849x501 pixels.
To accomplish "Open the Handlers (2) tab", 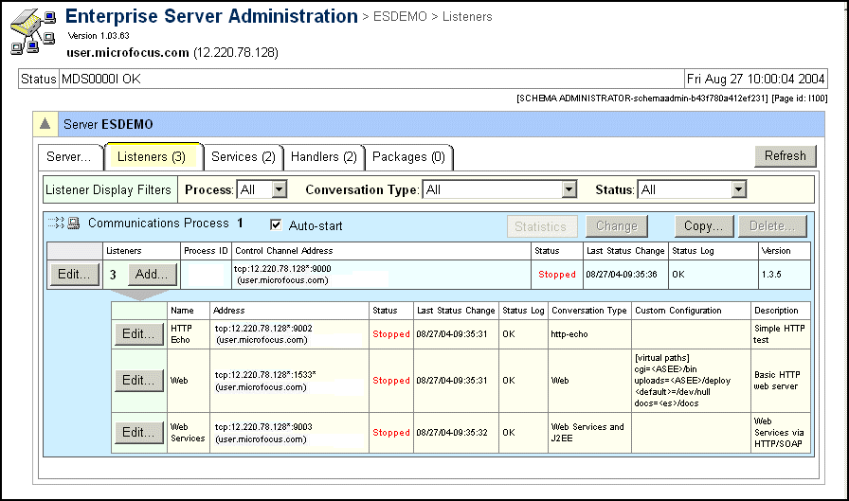I will 323,156.
